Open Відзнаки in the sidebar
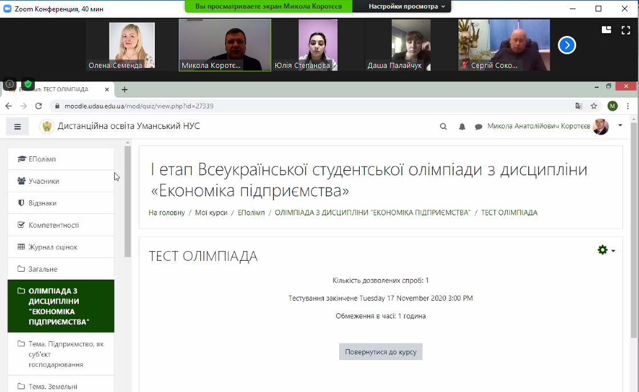The width and height of the screenshot is (639, 392). pos(61,203)
